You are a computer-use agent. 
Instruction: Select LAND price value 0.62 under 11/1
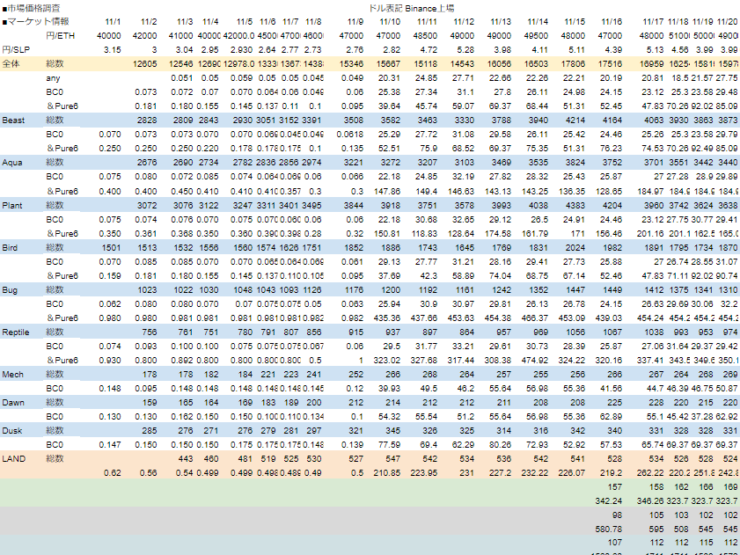click(113, 474)
